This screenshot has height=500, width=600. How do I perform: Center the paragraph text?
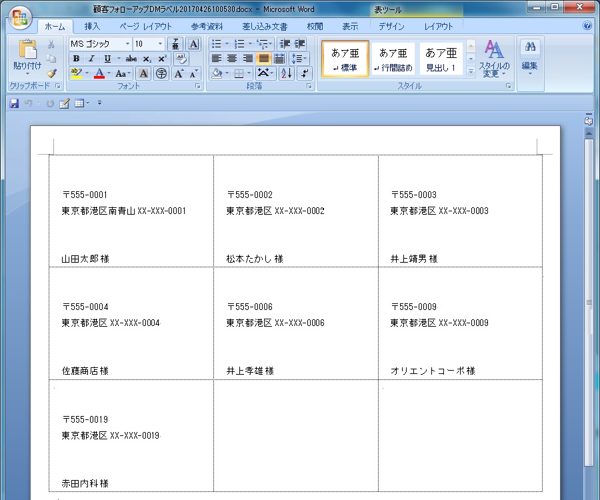point(232,59)
